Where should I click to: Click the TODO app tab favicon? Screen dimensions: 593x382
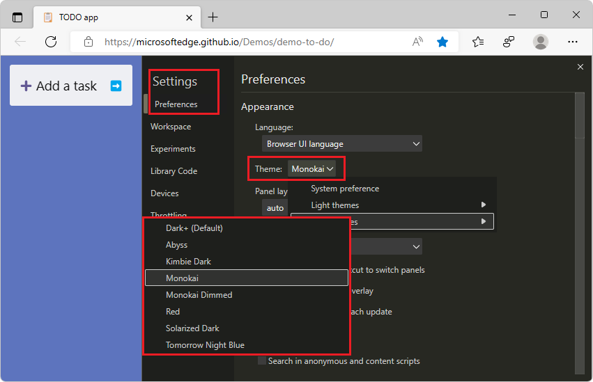(48, 17)
